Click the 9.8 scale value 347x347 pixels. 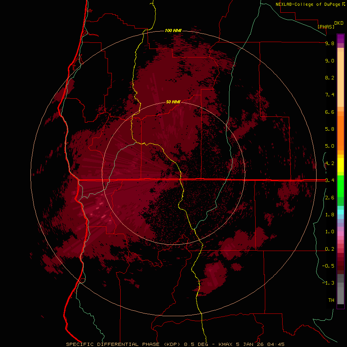click(x=330, y=43)
